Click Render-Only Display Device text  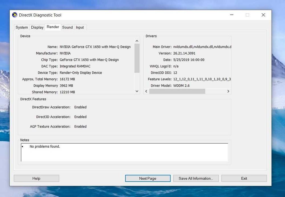(x=81, y=73)
